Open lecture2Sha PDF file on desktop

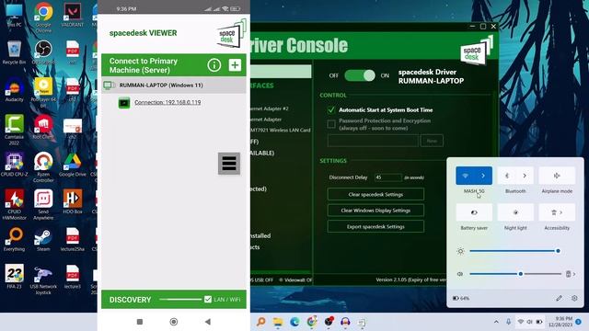point(73,239)
